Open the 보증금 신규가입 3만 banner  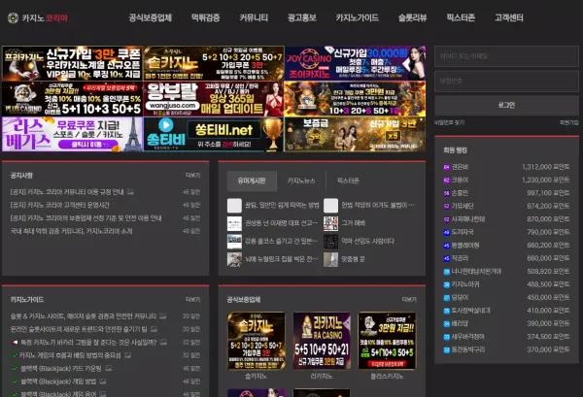click(x=355, y=134)
